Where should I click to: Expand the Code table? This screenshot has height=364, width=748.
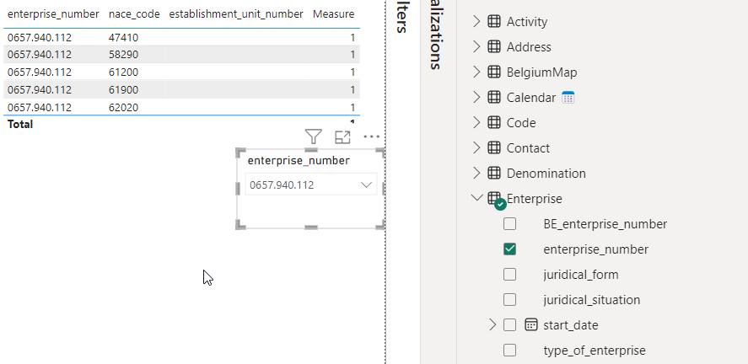pos(476,122)
